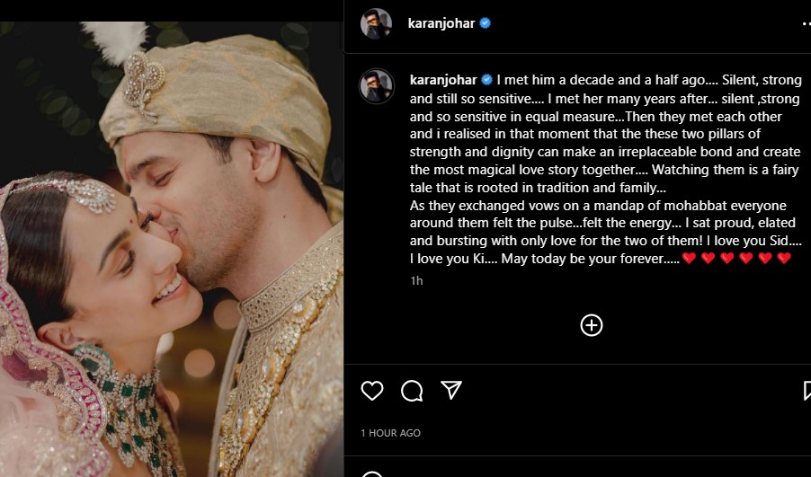The image size is (811, 477).
Task: Save the post with the bookmark icon
Action: click(x=806, y=390)
